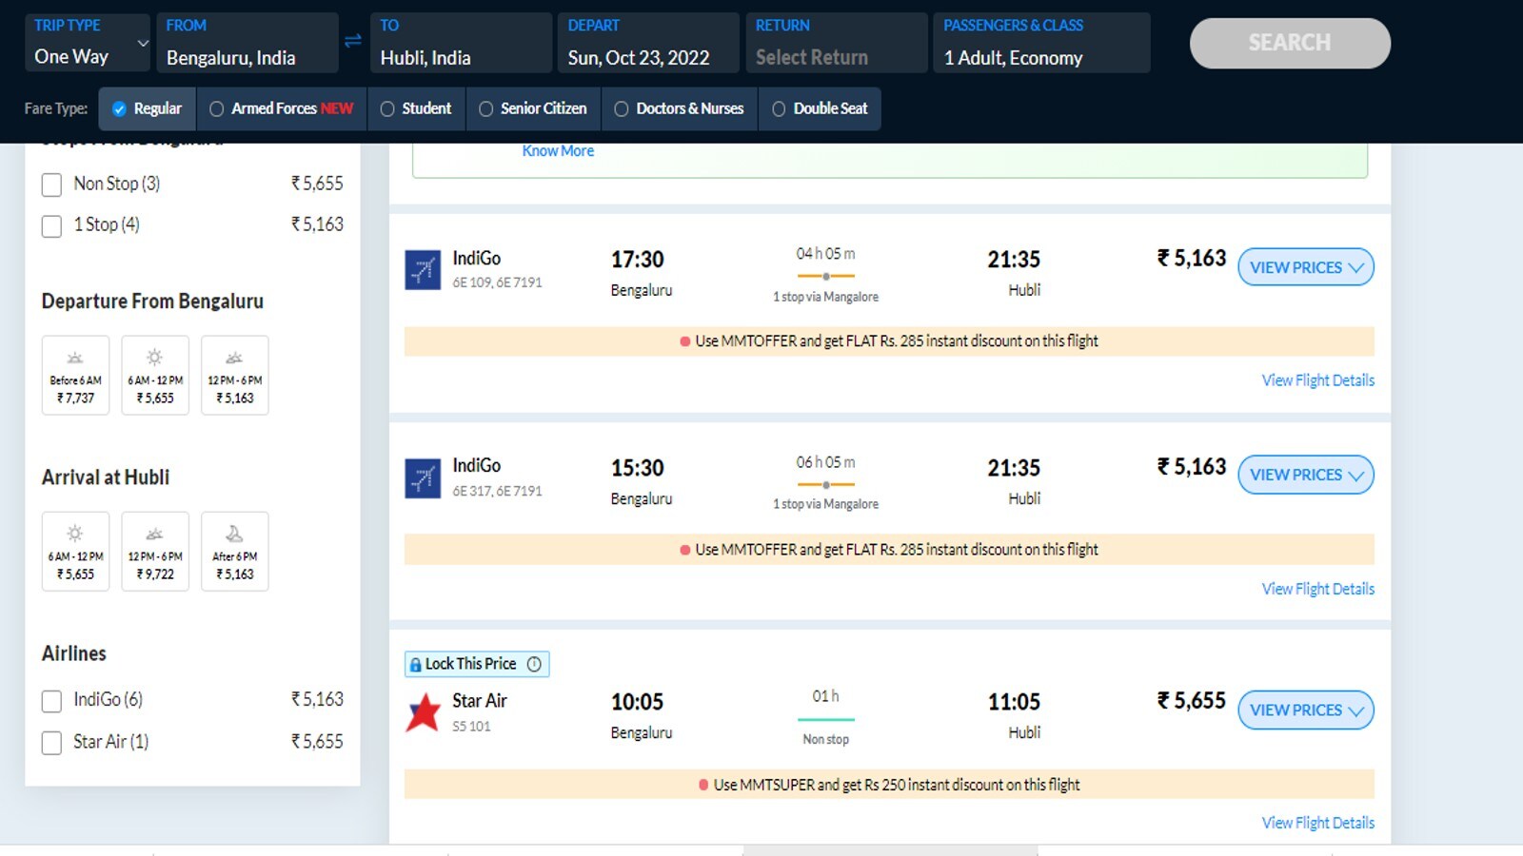
Task: Open the Know More link
Action: click(x=558, y=151)
